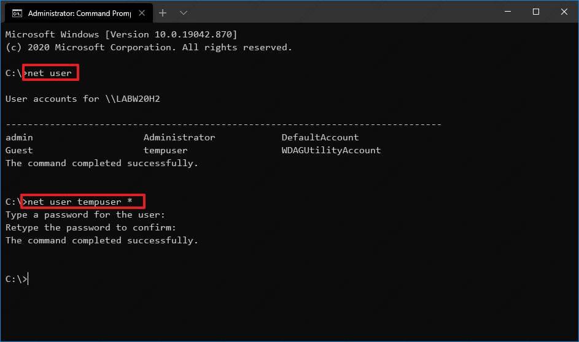Image resolution: width=579 pixels, height=342 pixels.
Task: Open a new tab with the plus button
Action: click(x=163, y=12)
